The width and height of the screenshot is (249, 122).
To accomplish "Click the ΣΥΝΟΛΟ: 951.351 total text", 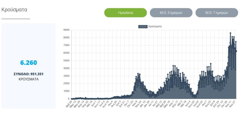I will click(28, 74).
